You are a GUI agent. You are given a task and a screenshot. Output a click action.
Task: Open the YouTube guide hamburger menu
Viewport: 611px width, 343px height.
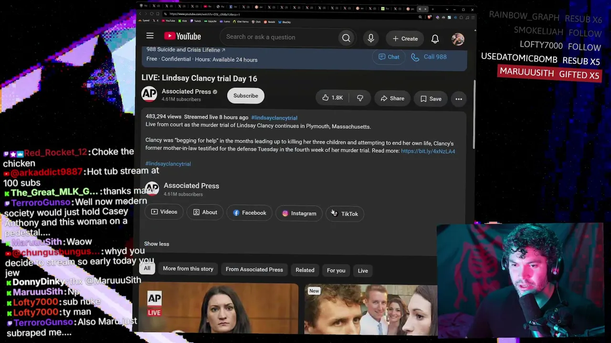pos(150,36)
